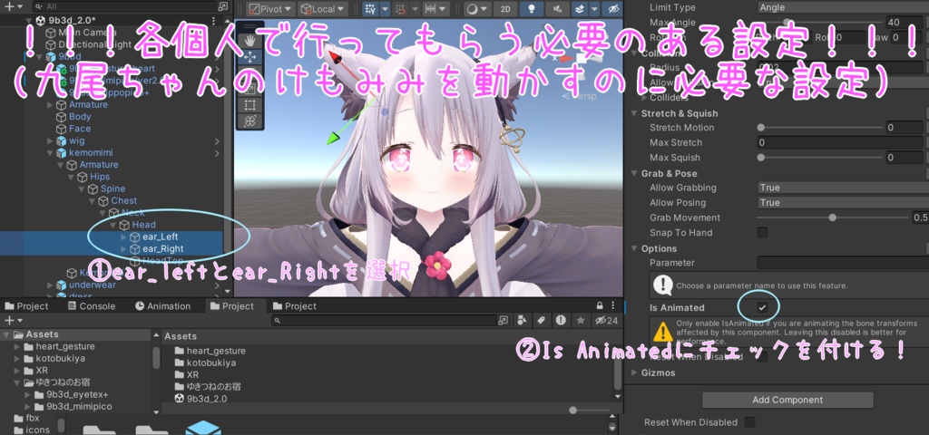This screenshot has height=435, width=929.
Task: Adjust the Grab Movement slider
Action: (x=833, y=217)
